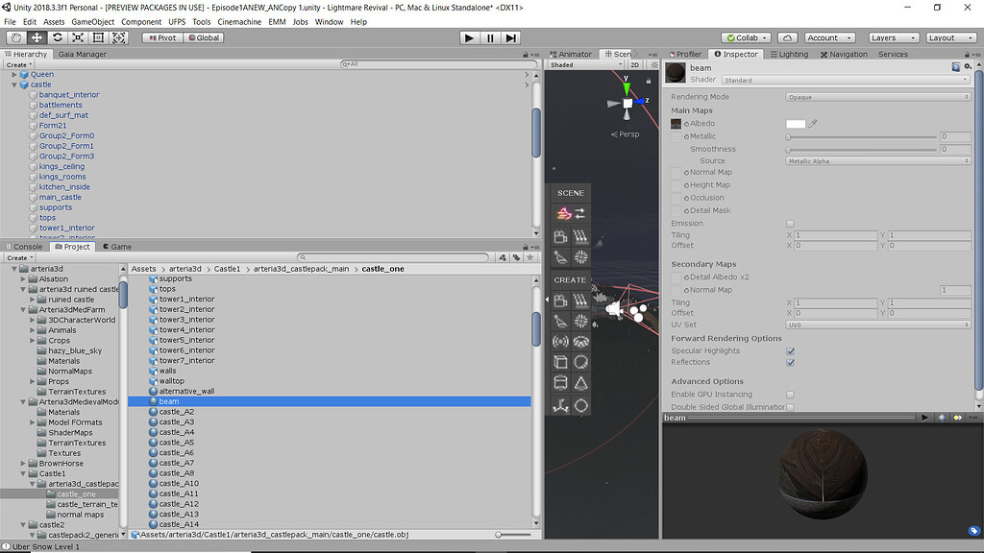Viewport: 984px width, 553px height.
Task: Select the Rect Transform tool
Action: pos(99,37)
